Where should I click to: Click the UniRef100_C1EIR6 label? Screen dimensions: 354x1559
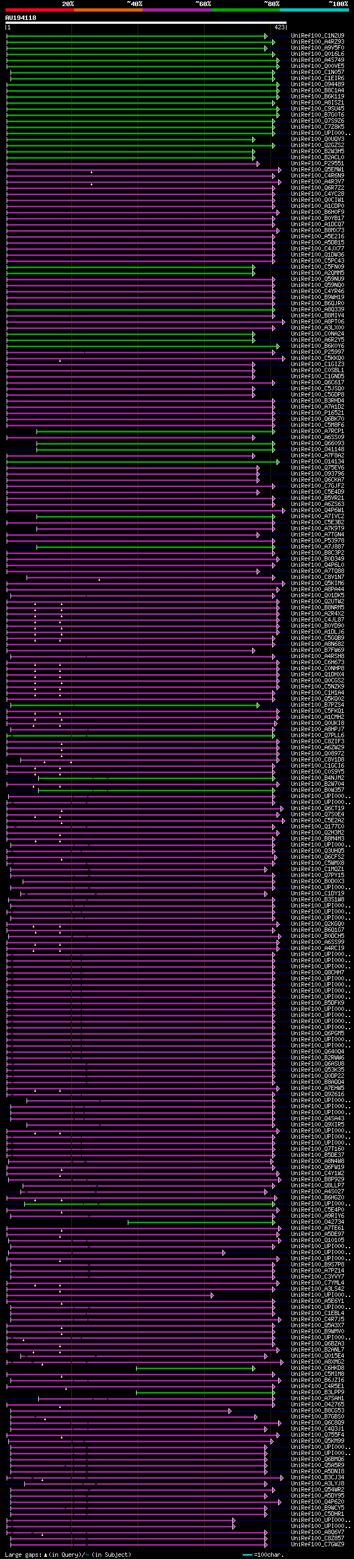click(x=317, y=79)
